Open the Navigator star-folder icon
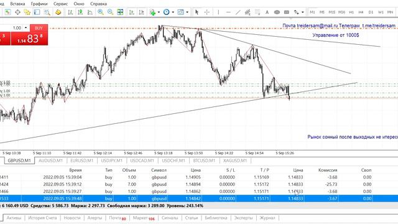 pyautogui.click(x=27, y=12)
